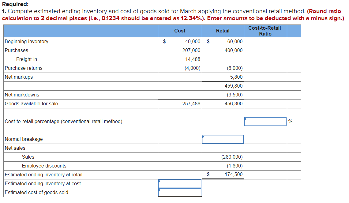
Task: Click the 174,500 ending inventory retail value
Action: click(x=234, y=174)
